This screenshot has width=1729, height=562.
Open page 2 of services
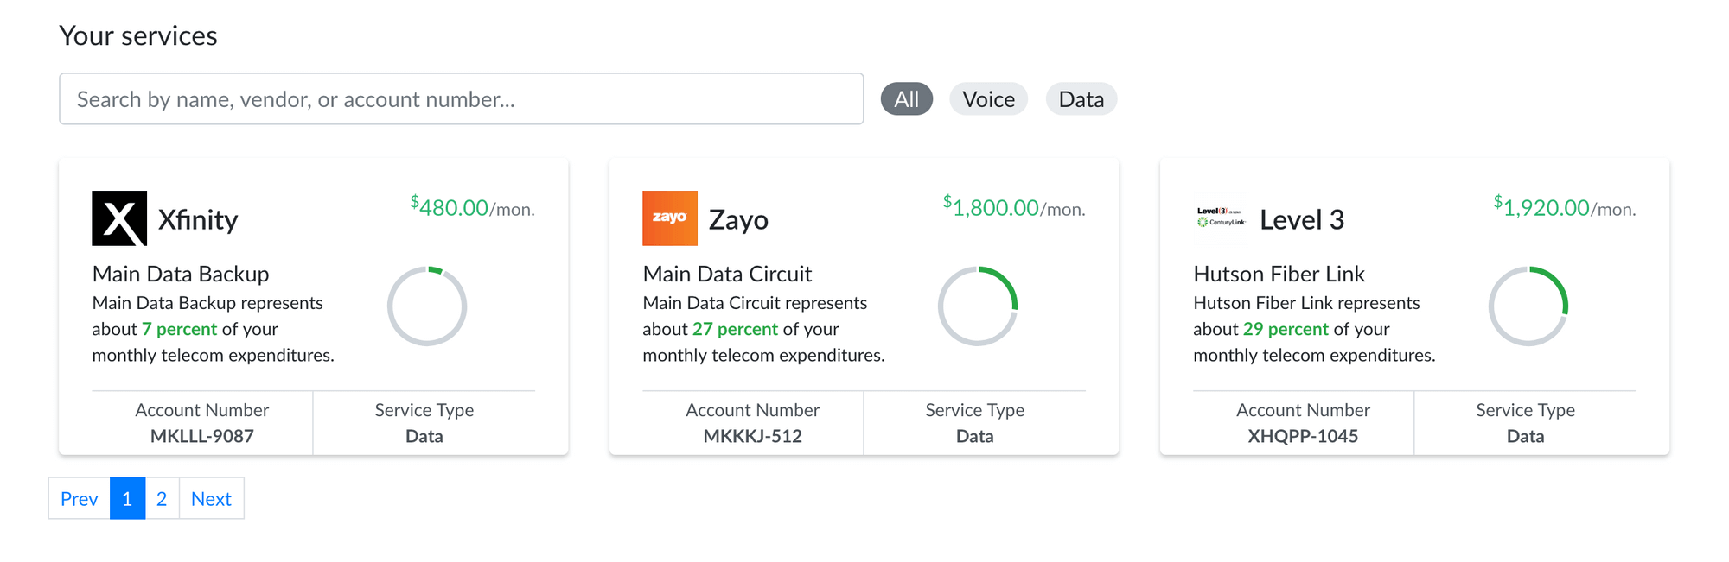[162, 498]
